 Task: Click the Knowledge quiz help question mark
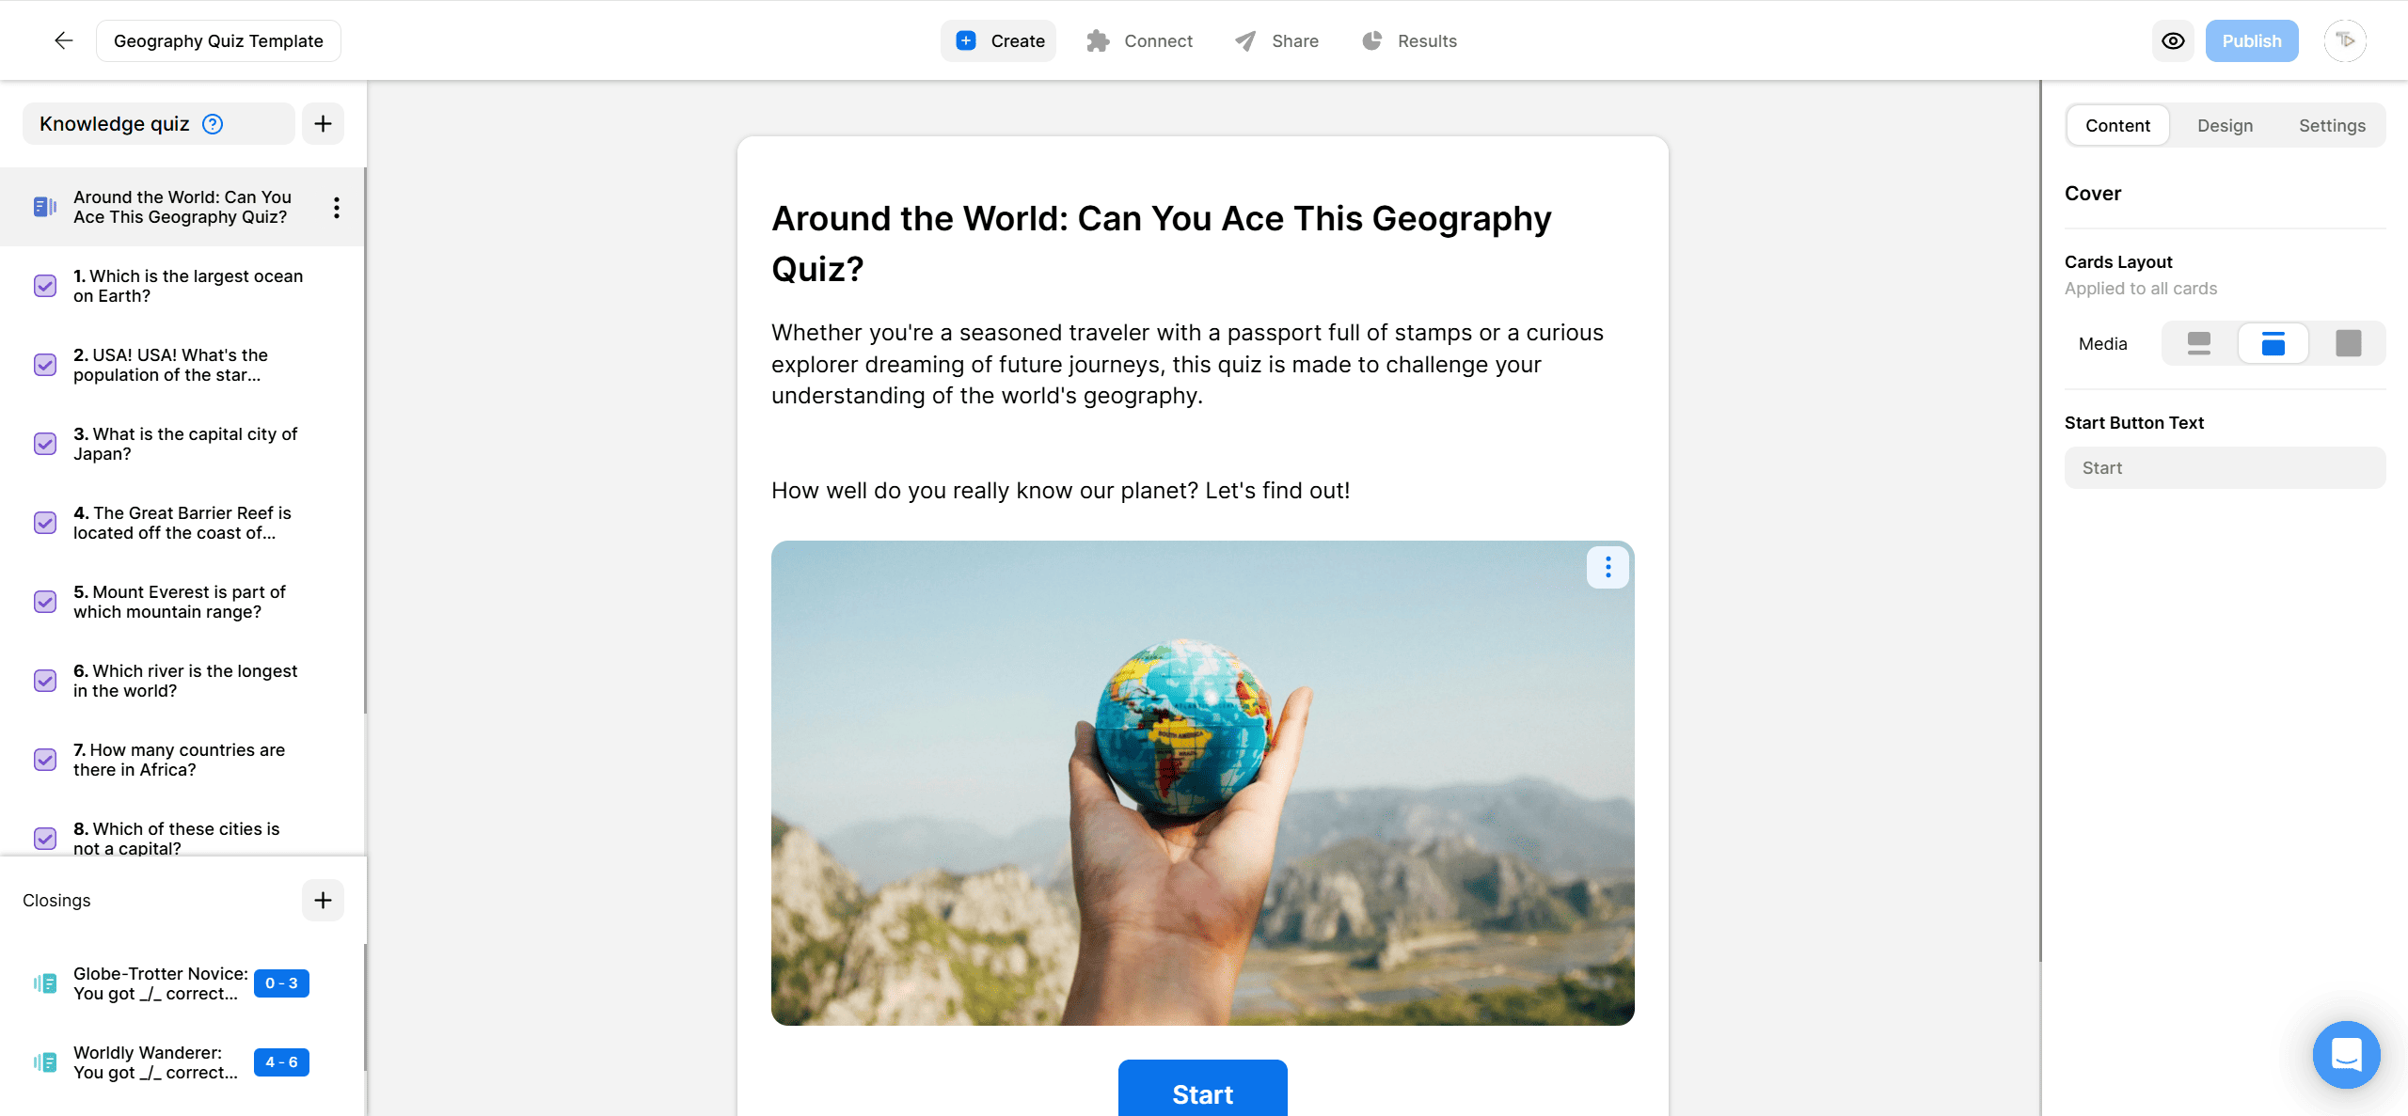coord(213,123)
